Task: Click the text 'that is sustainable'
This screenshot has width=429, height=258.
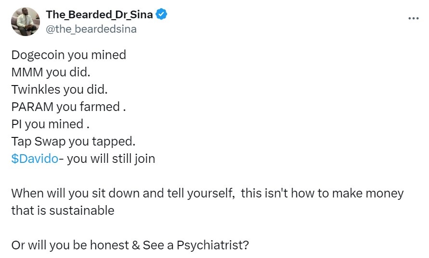Action: (x=63, y=210)
